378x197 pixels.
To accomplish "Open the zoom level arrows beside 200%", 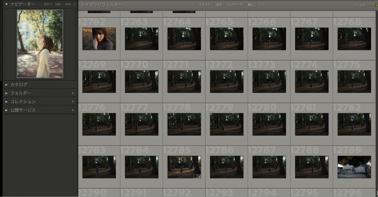I will (x=75, y=4).
